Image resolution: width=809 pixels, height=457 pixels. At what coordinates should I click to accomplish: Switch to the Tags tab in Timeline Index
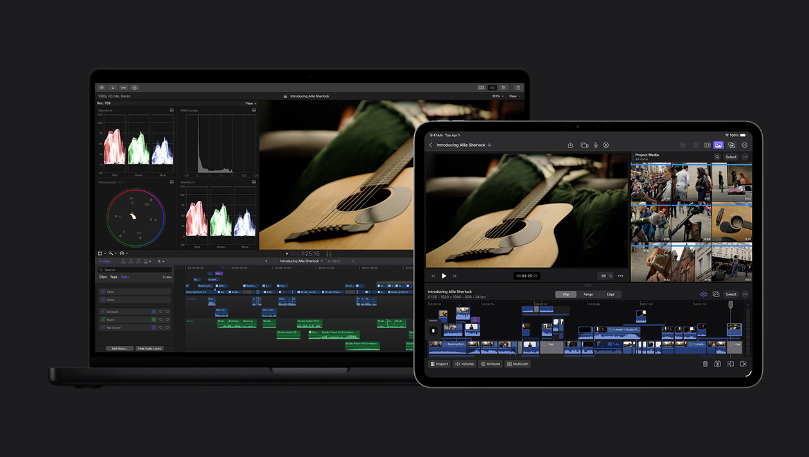pos(114,277)
